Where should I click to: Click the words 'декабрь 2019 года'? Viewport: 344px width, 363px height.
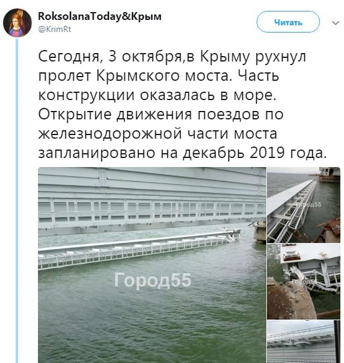point(255,153)
